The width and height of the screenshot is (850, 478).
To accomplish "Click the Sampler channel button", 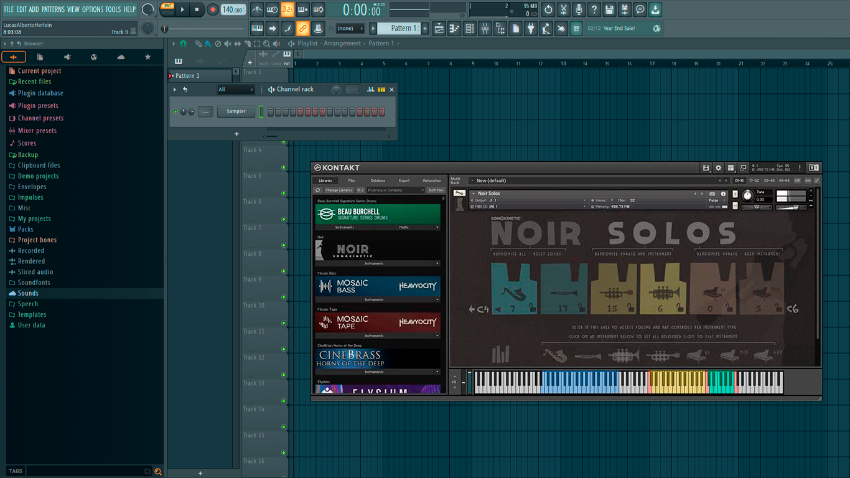I will pos(236,111).
